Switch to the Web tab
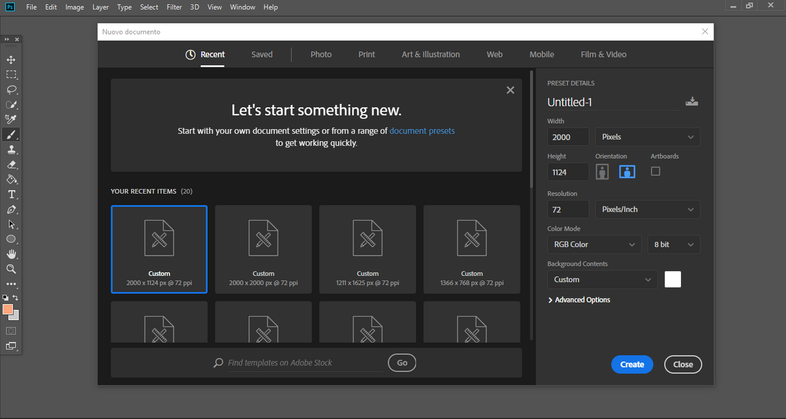 coord(495,55)
